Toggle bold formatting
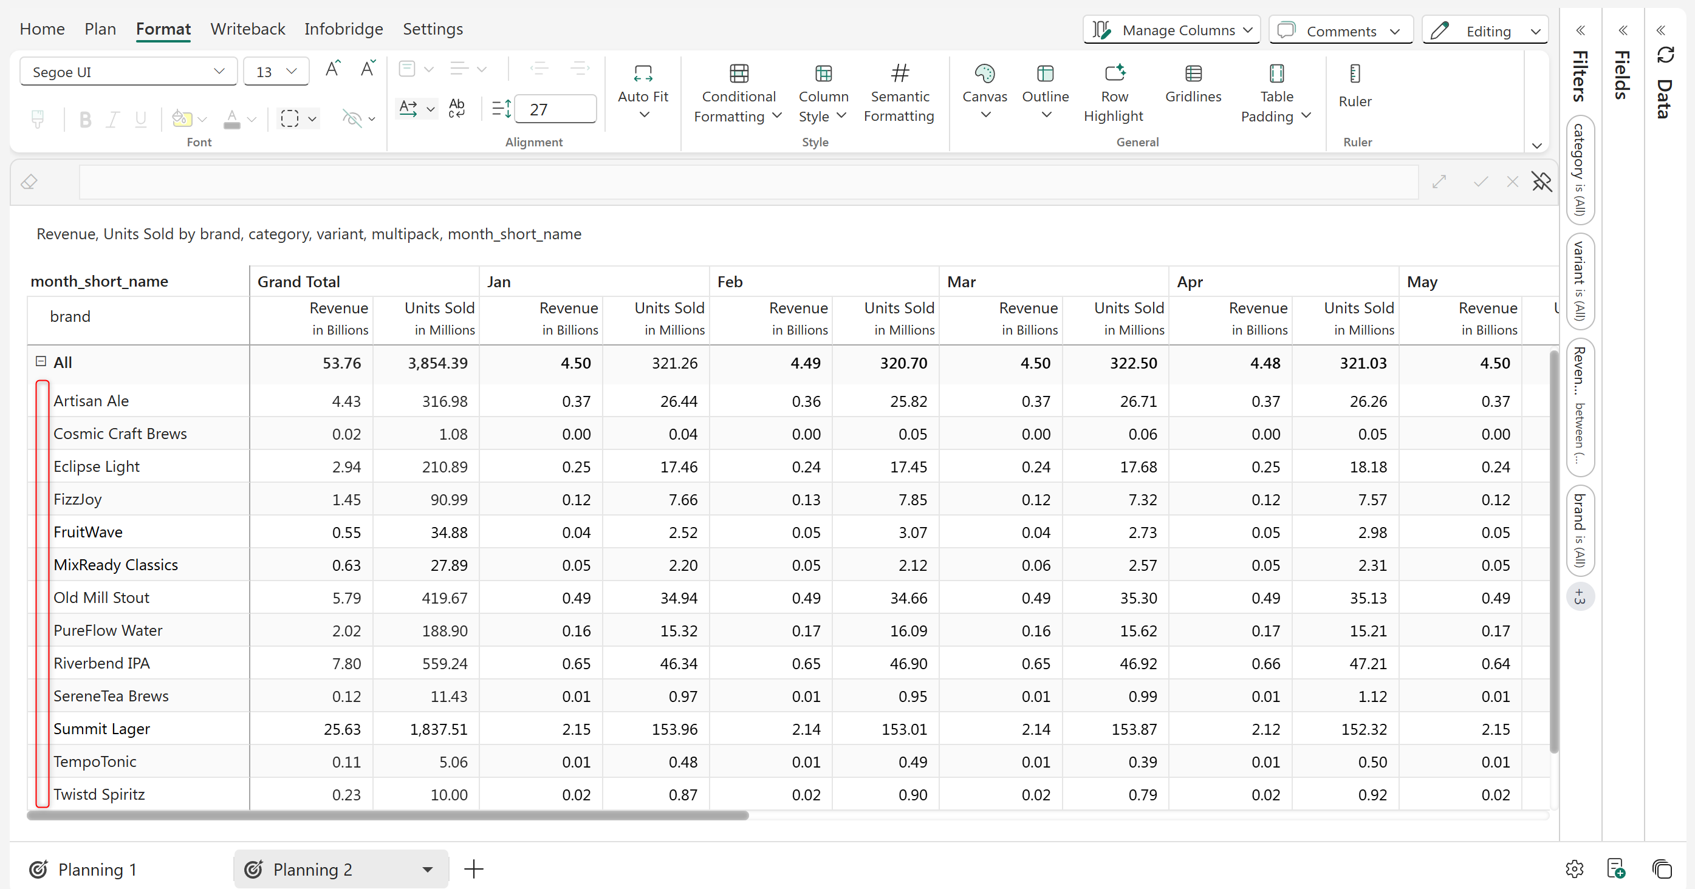1695x889 pixels. [85, 120]
